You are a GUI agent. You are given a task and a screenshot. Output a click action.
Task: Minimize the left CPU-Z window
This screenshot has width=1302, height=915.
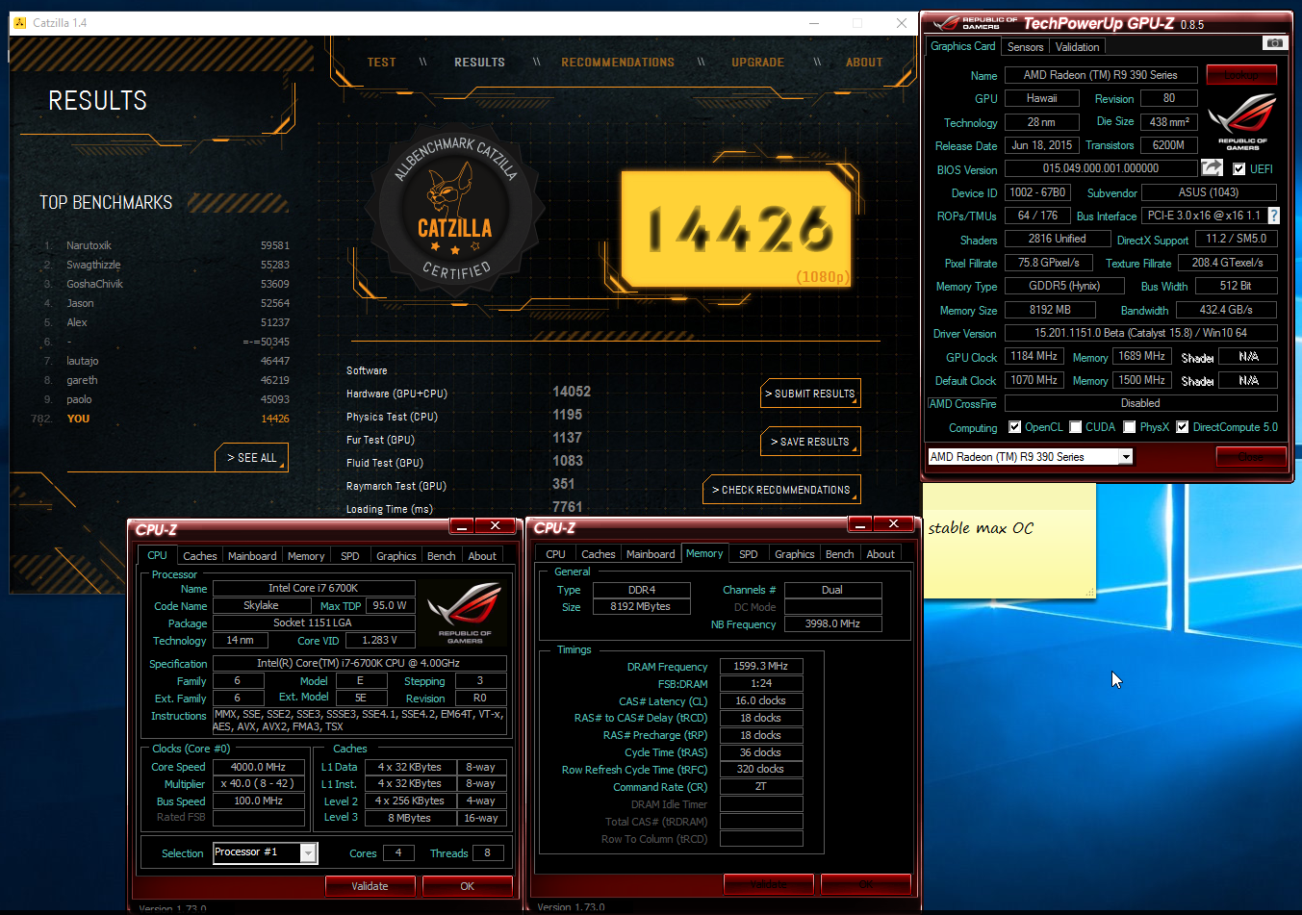pos(462,526)
